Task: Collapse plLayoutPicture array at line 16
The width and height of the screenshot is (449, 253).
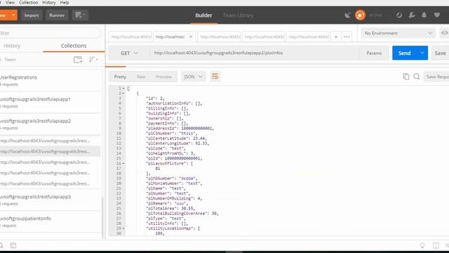Action: pos(123,164)
